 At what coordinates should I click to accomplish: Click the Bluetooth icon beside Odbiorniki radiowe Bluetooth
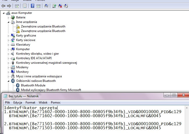click(x=13, y=81)
